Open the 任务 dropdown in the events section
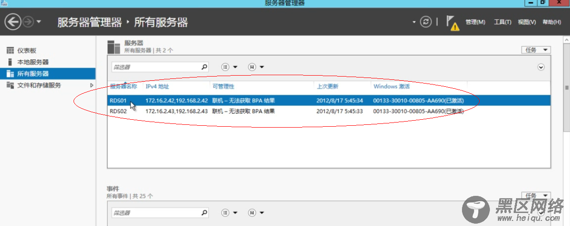Viewport: 570px width, 226px height. point(536,196)
